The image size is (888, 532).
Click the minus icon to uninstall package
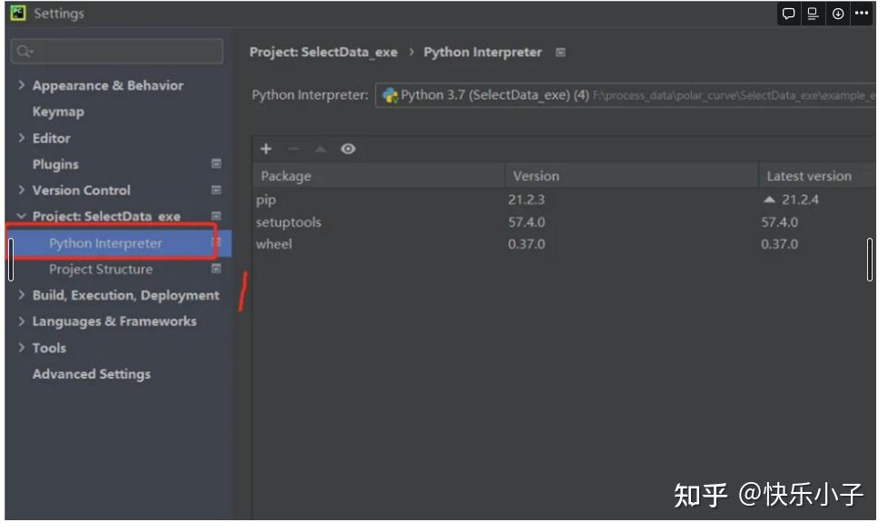coord(293,149)
